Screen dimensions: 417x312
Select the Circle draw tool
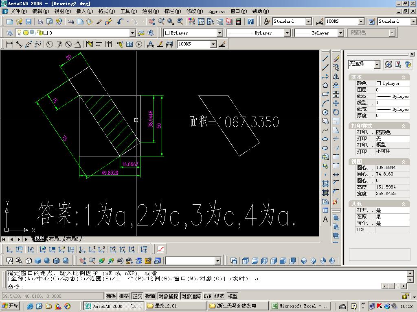[x=325, y=112]
